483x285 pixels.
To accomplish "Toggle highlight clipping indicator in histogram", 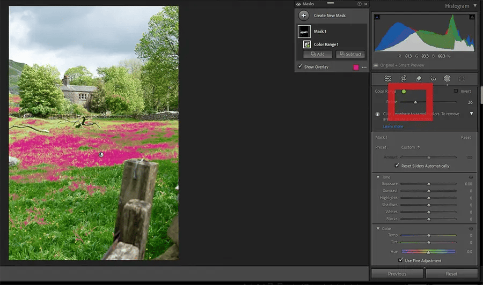I will tap(472, 17).
